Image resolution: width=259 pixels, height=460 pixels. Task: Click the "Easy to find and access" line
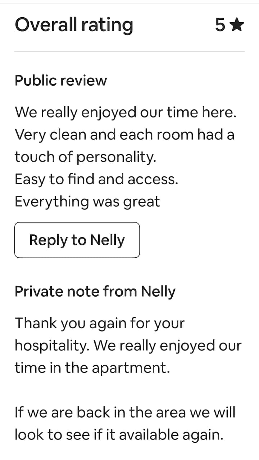96,179
